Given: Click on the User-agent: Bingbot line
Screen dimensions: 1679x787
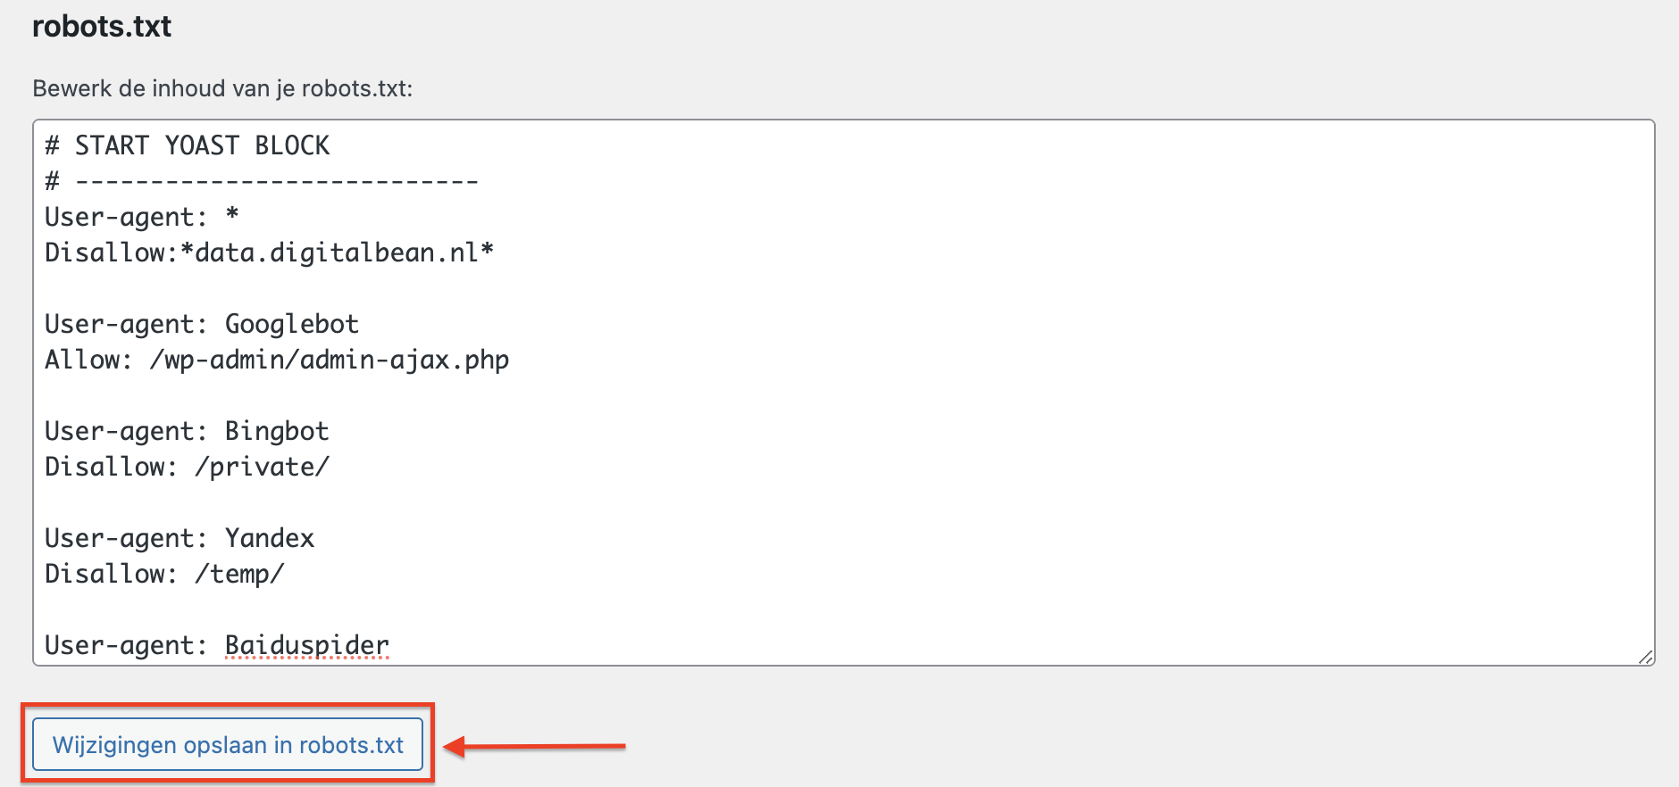Looking at the screenshot, I should (x=186, y=430).
